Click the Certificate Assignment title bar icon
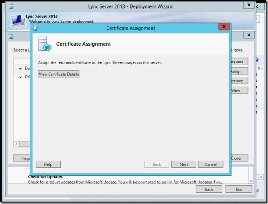The image size is (268, 204). click(x=36, y=28)
